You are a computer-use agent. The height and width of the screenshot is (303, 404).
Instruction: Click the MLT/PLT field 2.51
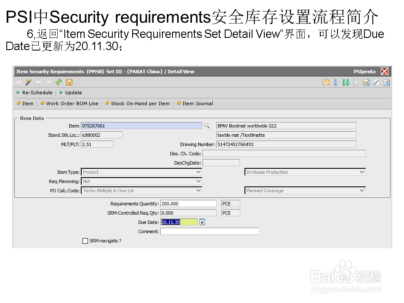[97, 144]
